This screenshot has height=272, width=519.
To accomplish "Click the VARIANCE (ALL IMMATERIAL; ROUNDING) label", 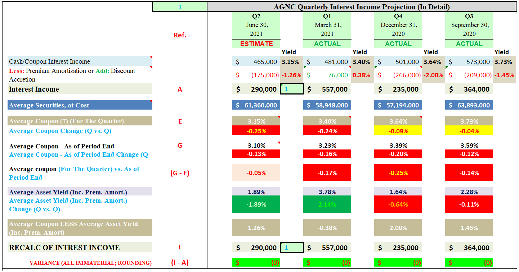I will [90, 263].
